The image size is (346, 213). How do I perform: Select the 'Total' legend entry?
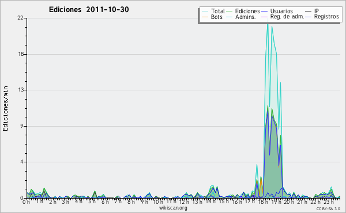(218, 11)
